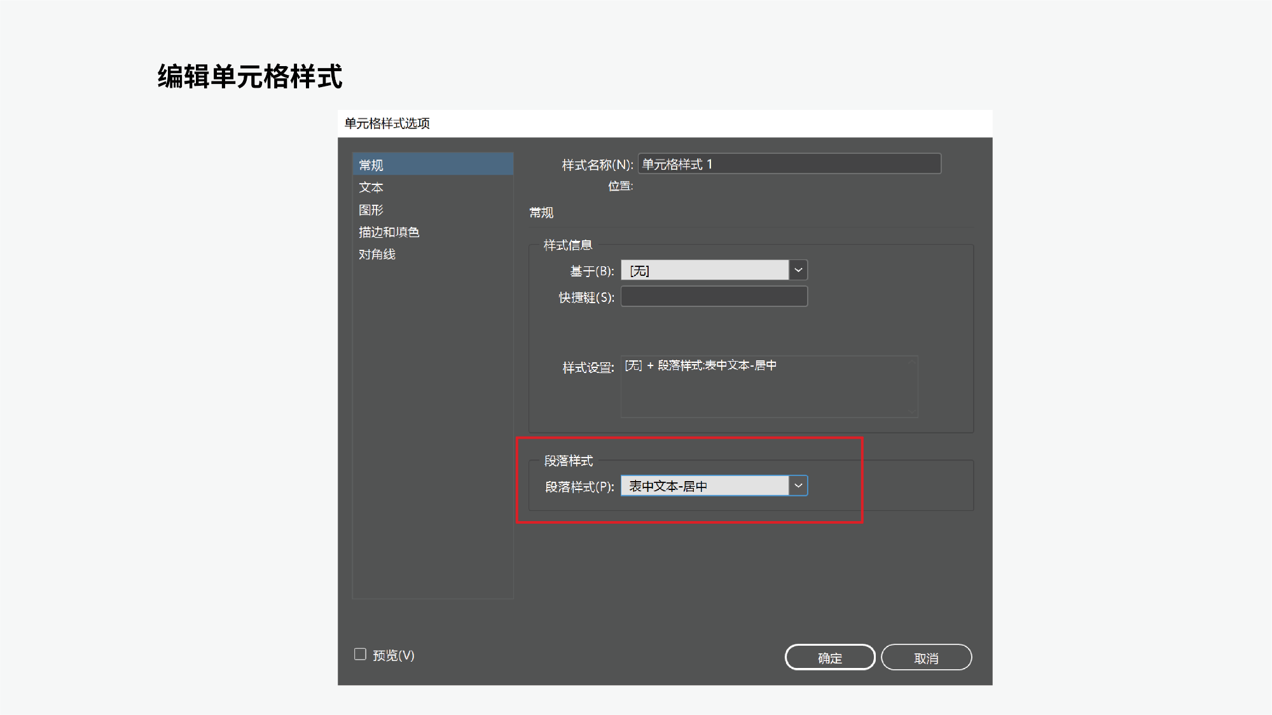Screen dimensions: 1272x715
Task: Click the 样式设置 description text box
Action: pos(769,386)
